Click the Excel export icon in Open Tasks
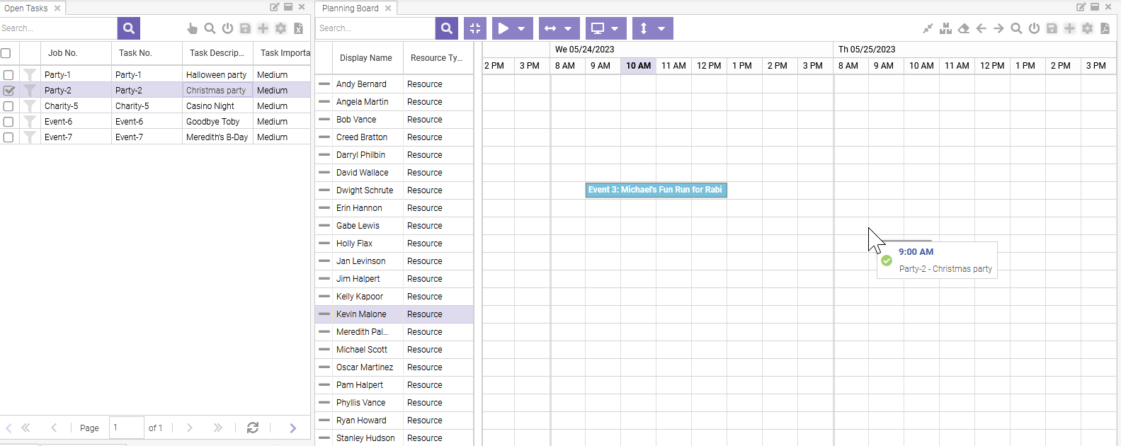 coord(299,28)
